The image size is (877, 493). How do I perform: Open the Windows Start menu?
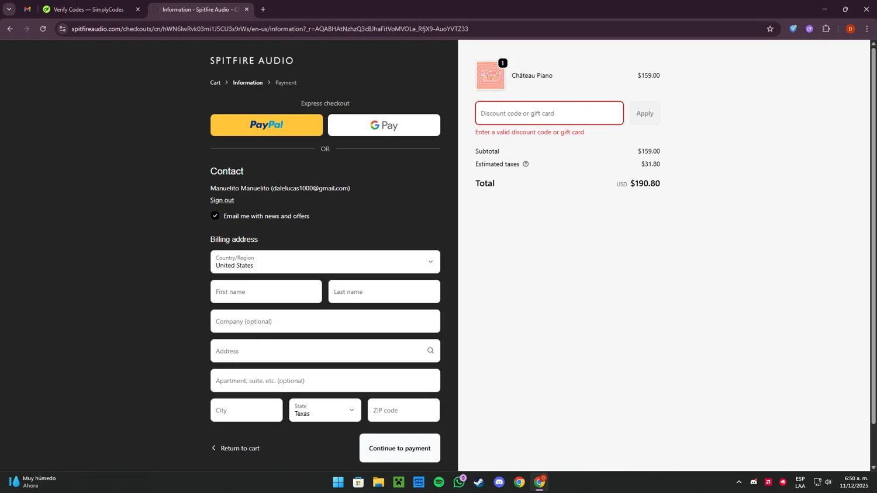tap(338, 482)
